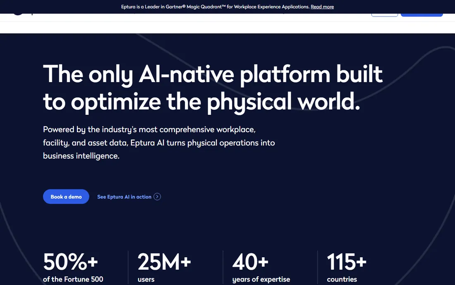Select the '25M+' statistic

click(164, 261)
